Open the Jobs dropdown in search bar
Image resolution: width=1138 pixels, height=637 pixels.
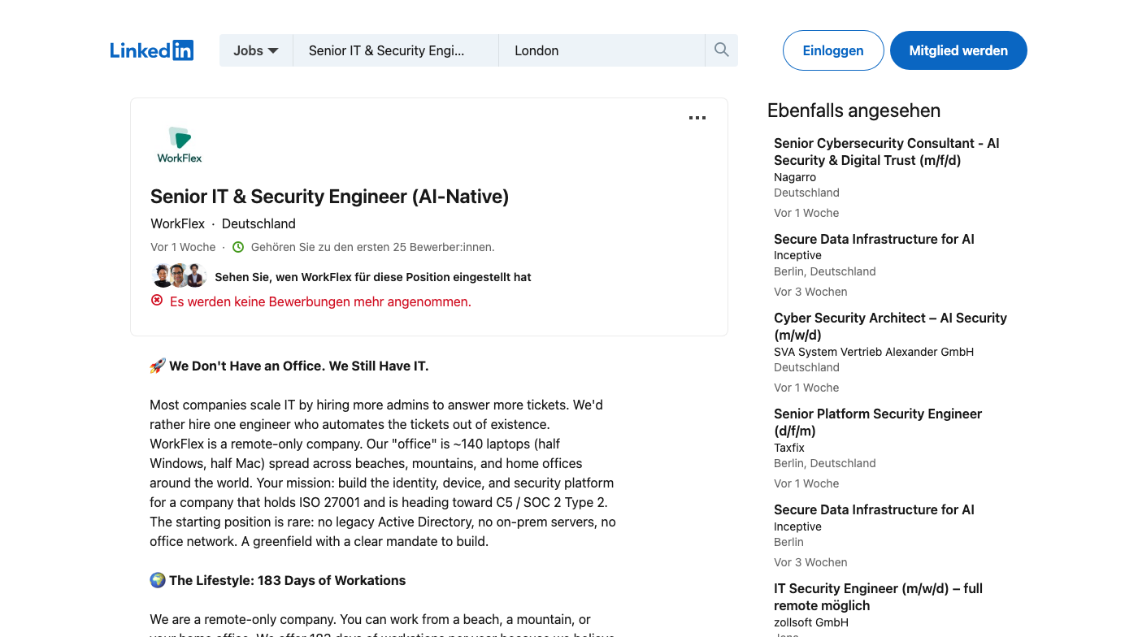256,50
